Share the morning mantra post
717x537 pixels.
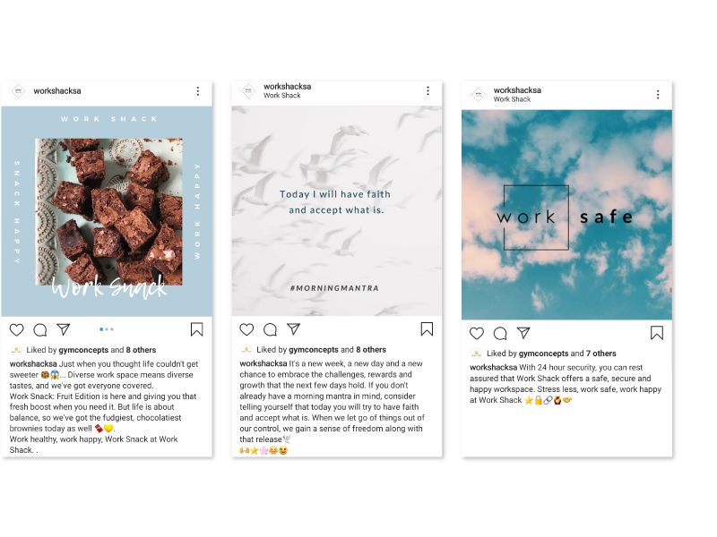pos(294,328)
